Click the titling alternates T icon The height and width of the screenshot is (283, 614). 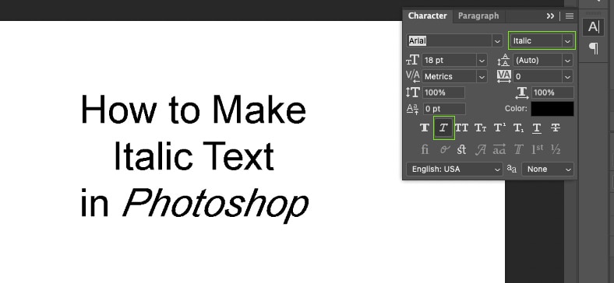pos(518,149)
